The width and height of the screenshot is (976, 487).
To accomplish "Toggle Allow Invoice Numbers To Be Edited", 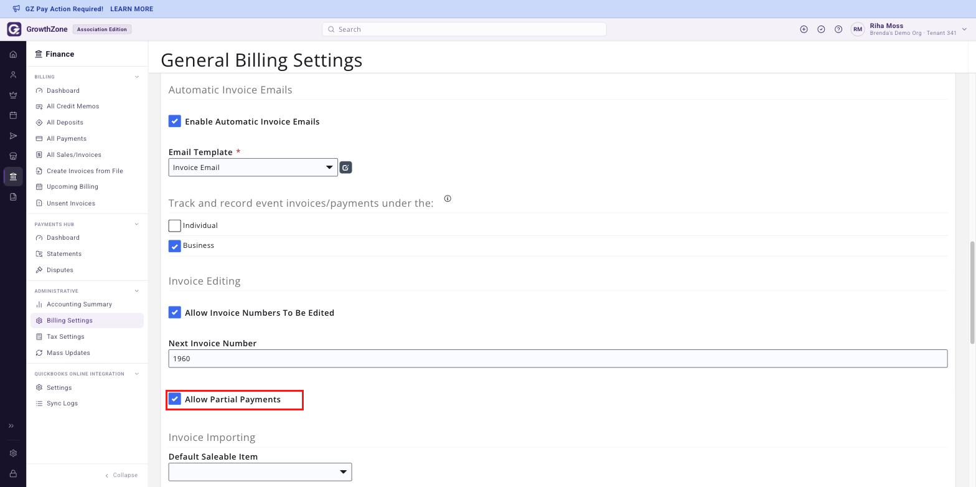I will (x=175, y=313).
